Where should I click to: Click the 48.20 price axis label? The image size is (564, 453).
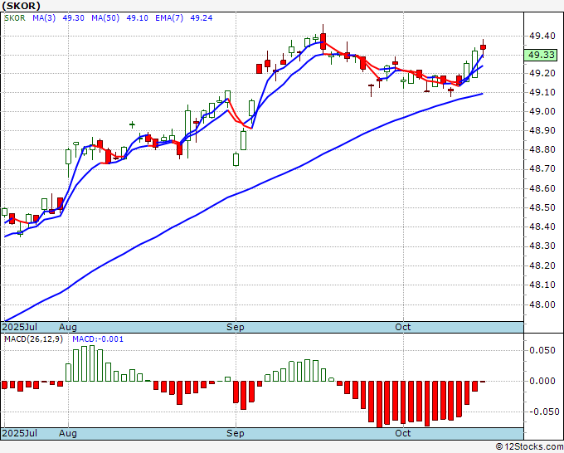point(542,265)
